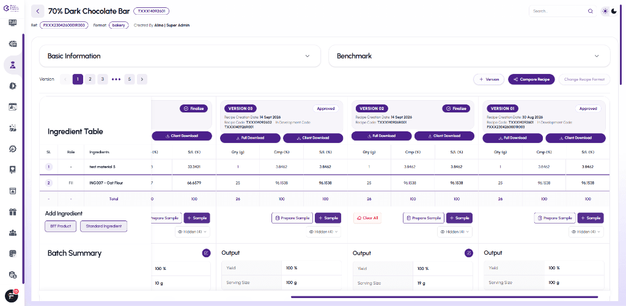
Task: Open the monitor dashboard icon atop sidebar
Action: 13,23
